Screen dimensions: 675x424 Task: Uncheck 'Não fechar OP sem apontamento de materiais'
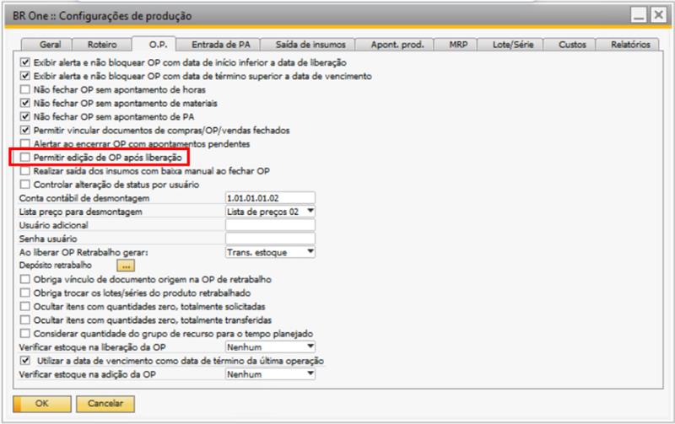click(x=24, y=103)
